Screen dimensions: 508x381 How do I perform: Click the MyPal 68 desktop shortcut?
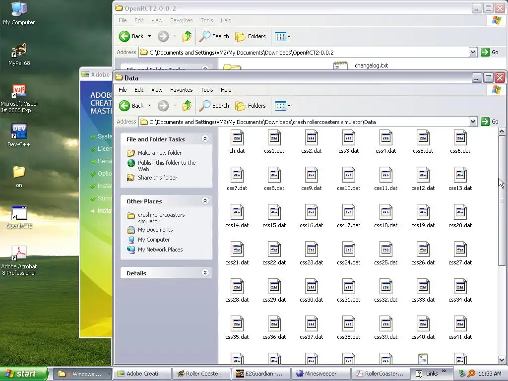tap(19, 55)
